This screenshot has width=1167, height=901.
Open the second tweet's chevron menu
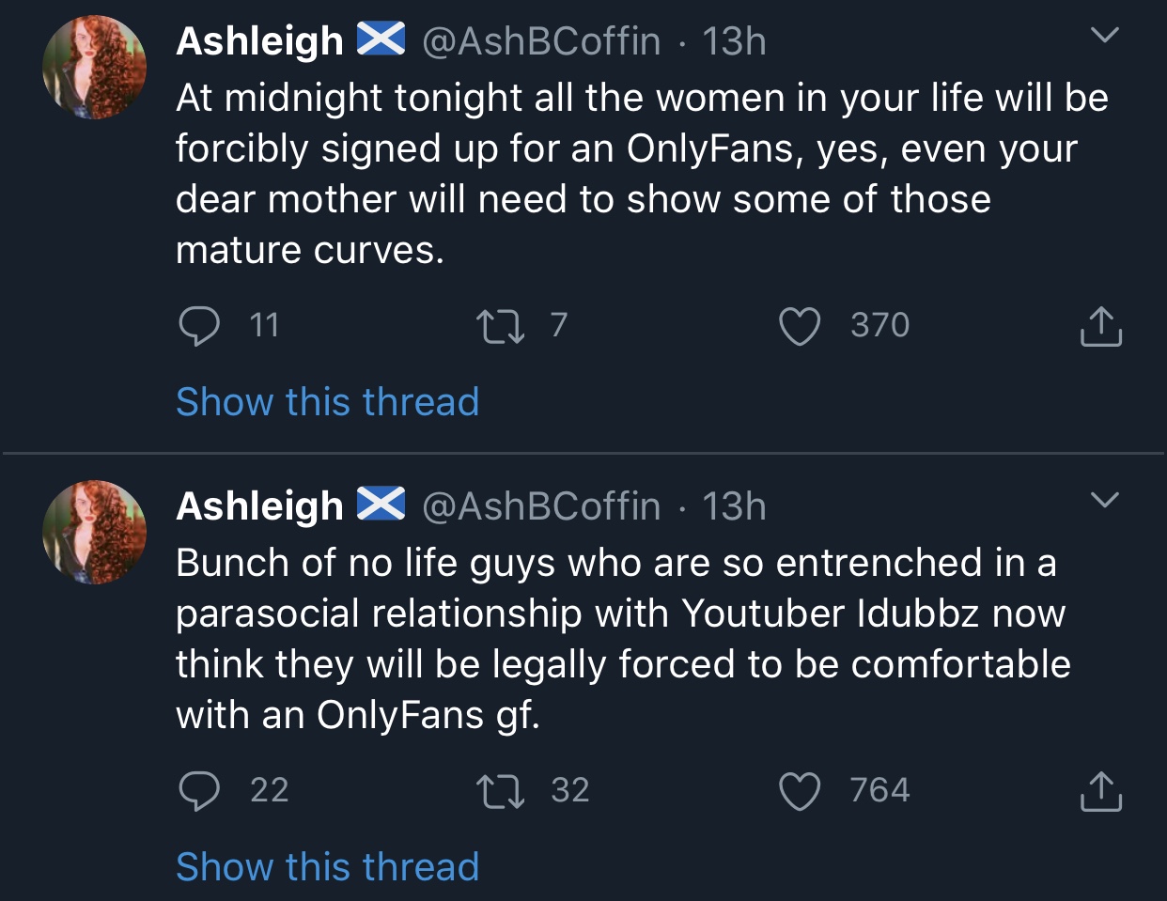[1105, 500]
